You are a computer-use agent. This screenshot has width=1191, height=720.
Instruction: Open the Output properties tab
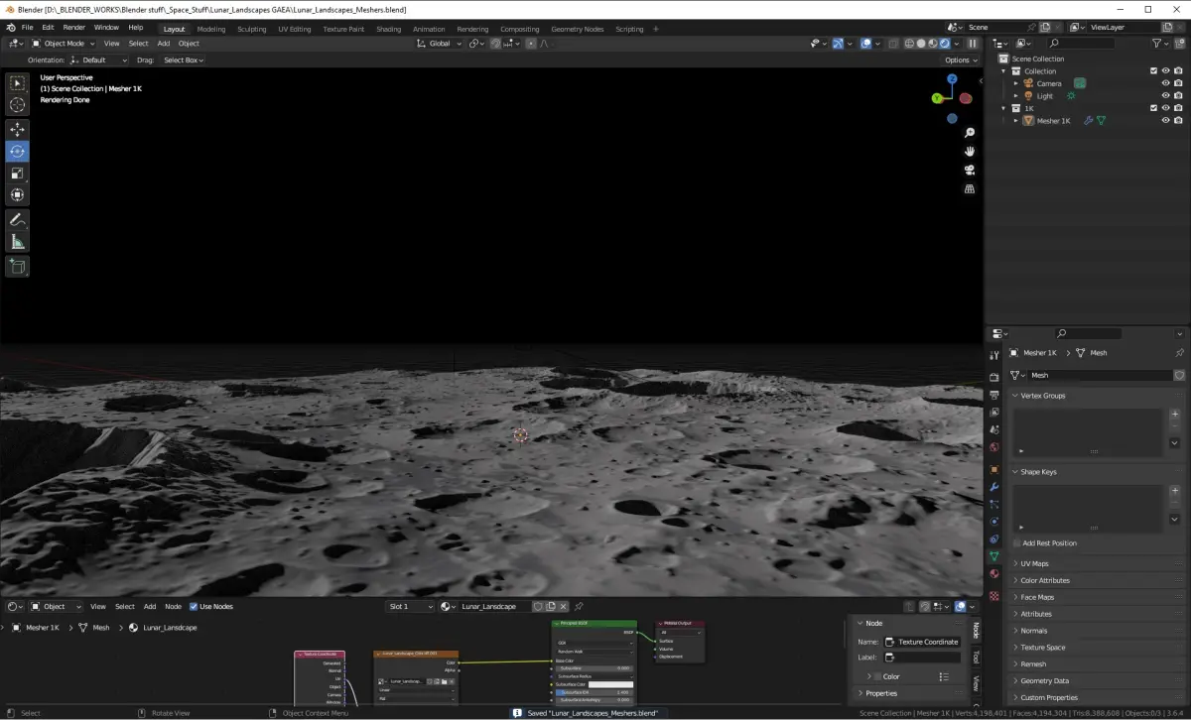[994, 395]
